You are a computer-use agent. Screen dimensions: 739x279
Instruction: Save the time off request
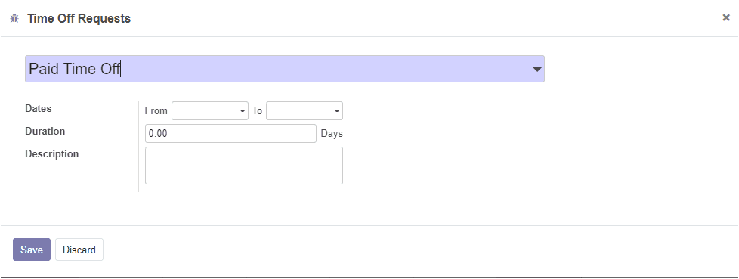(x=32, y=250)
